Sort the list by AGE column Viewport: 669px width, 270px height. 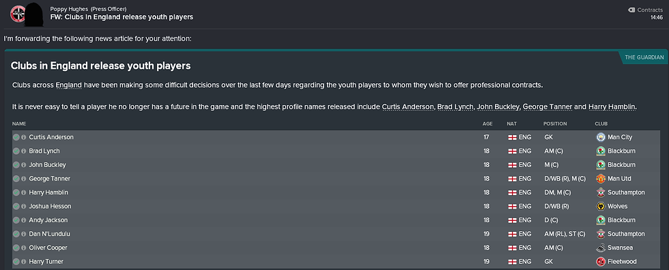(x=487, y=124)
